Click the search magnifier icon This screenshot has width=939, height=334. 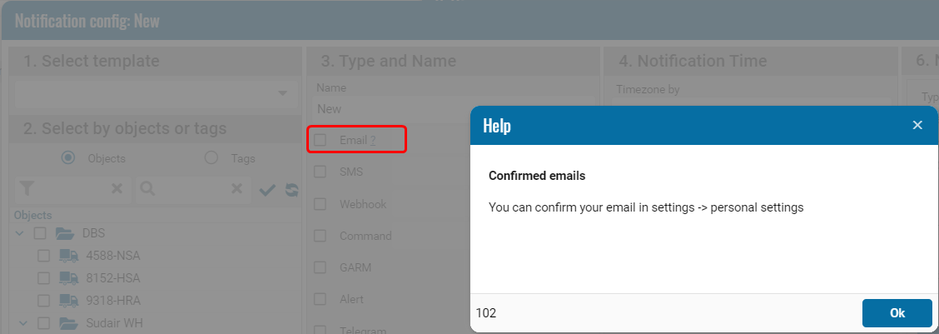point(147,189)
